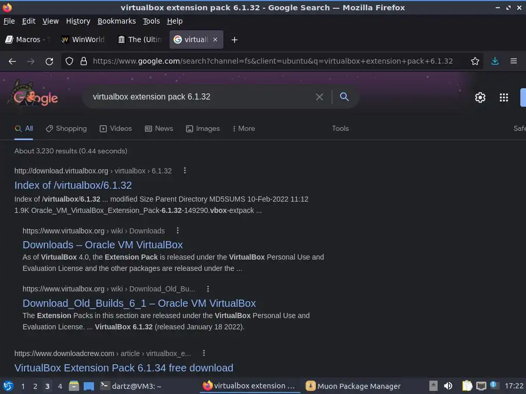Switch to the WinWorld tab

point(84,40)
